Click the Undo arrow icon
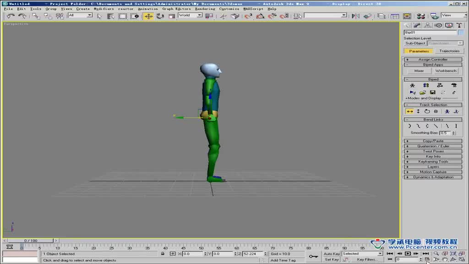The image size is (469, 264). [11, 16]
